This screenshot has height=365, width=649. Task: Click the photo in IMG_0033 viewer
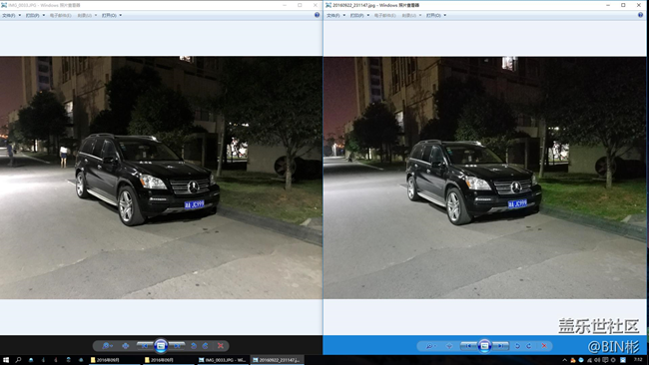(x=161, y=178)
